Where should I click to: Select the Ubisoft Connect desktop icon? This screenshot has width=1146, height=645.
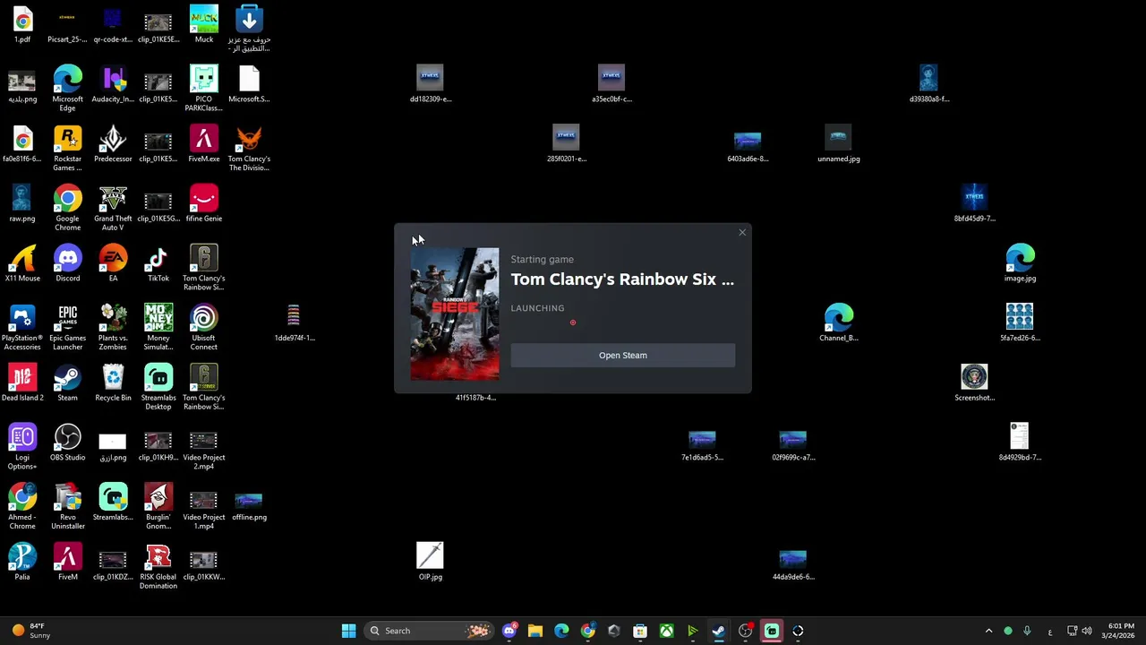click(x=203, y=328)
